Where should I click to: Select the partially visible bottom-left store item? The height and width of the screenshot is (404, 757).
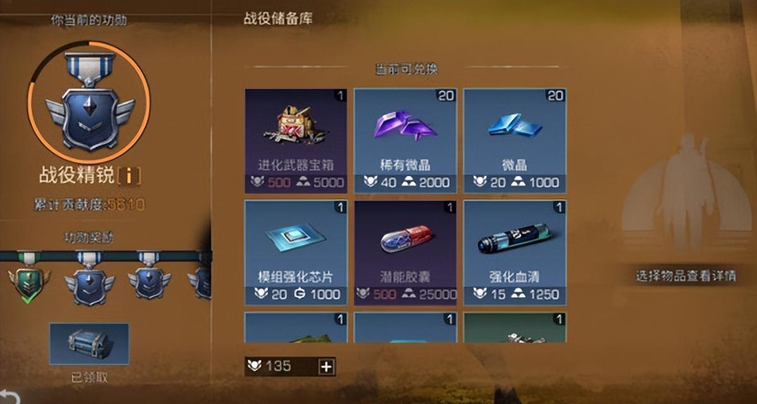tap(296, 328)
